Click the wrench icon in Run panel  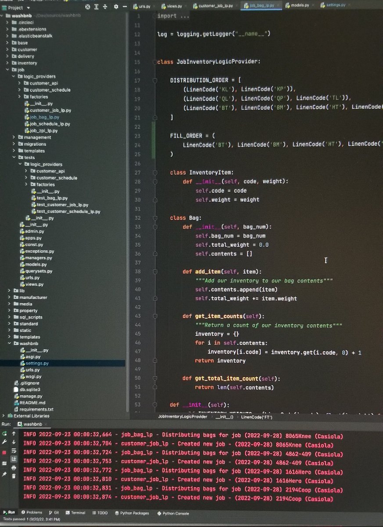coord(4,442)
